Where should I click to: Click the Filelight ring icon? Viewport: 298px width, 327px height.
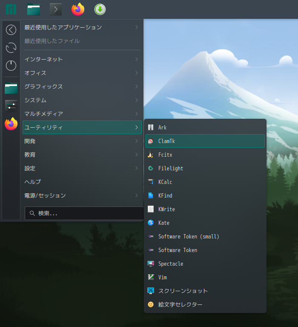coord(151,168)
